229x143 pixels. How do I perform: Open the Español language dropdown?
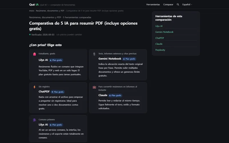coord(187,5)
